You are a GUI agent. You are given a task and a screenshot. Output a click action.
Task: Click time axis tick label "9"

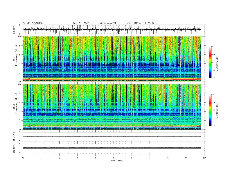click(186, 158)
